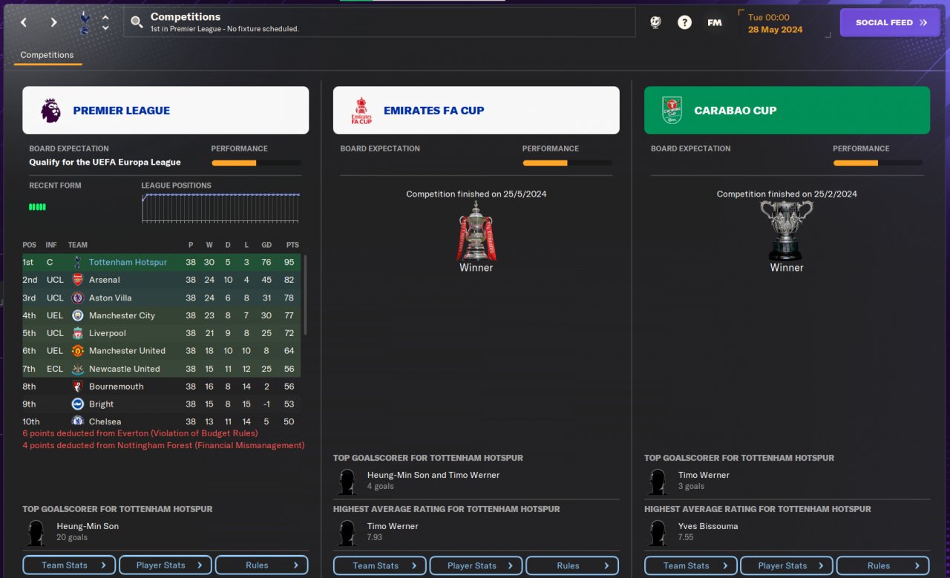Click the FA Cup trophy image
The height and width of the screenshot is (578, 950).
pos(476,230)
